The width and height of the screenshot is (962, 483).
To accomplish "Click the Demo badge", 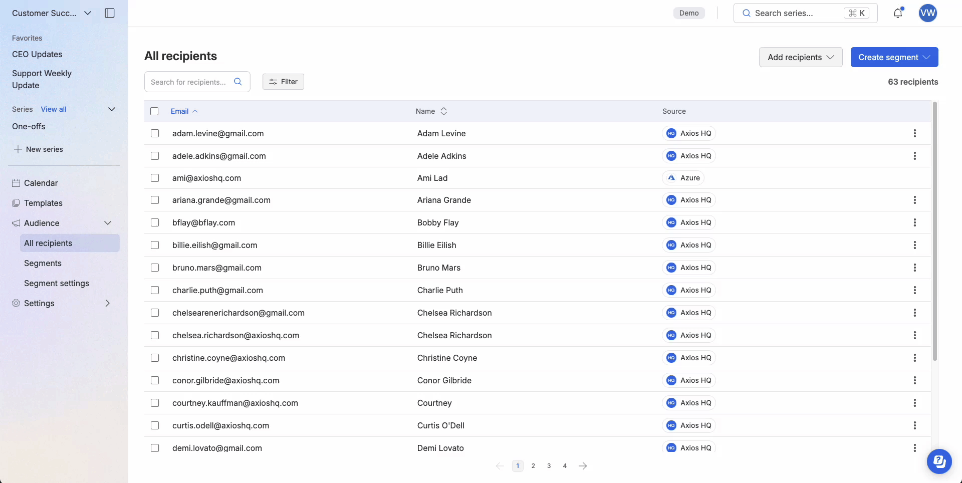I will [x=689, y=13].
